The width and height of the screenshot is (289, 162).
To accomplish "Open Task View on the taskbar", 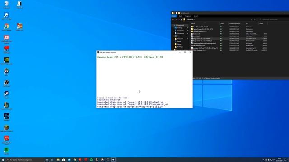I will 52,160.
